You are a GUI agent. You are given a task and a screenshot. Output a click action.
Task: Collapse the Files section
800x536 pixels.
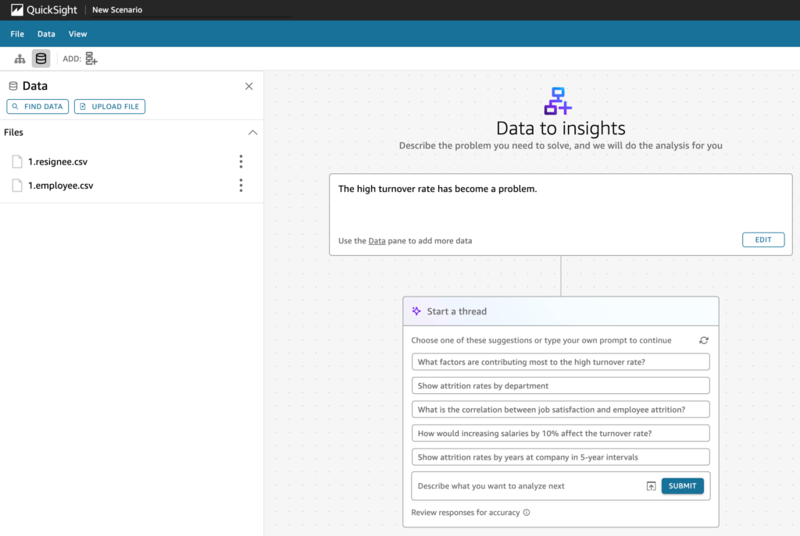pos(252,132)
